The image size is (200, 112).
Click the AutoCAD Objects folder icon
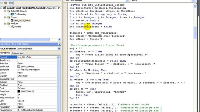[8, 11]
